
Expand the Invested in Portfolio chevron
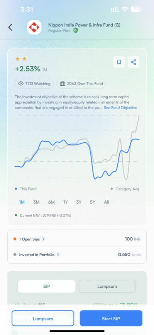click(58, 255)
